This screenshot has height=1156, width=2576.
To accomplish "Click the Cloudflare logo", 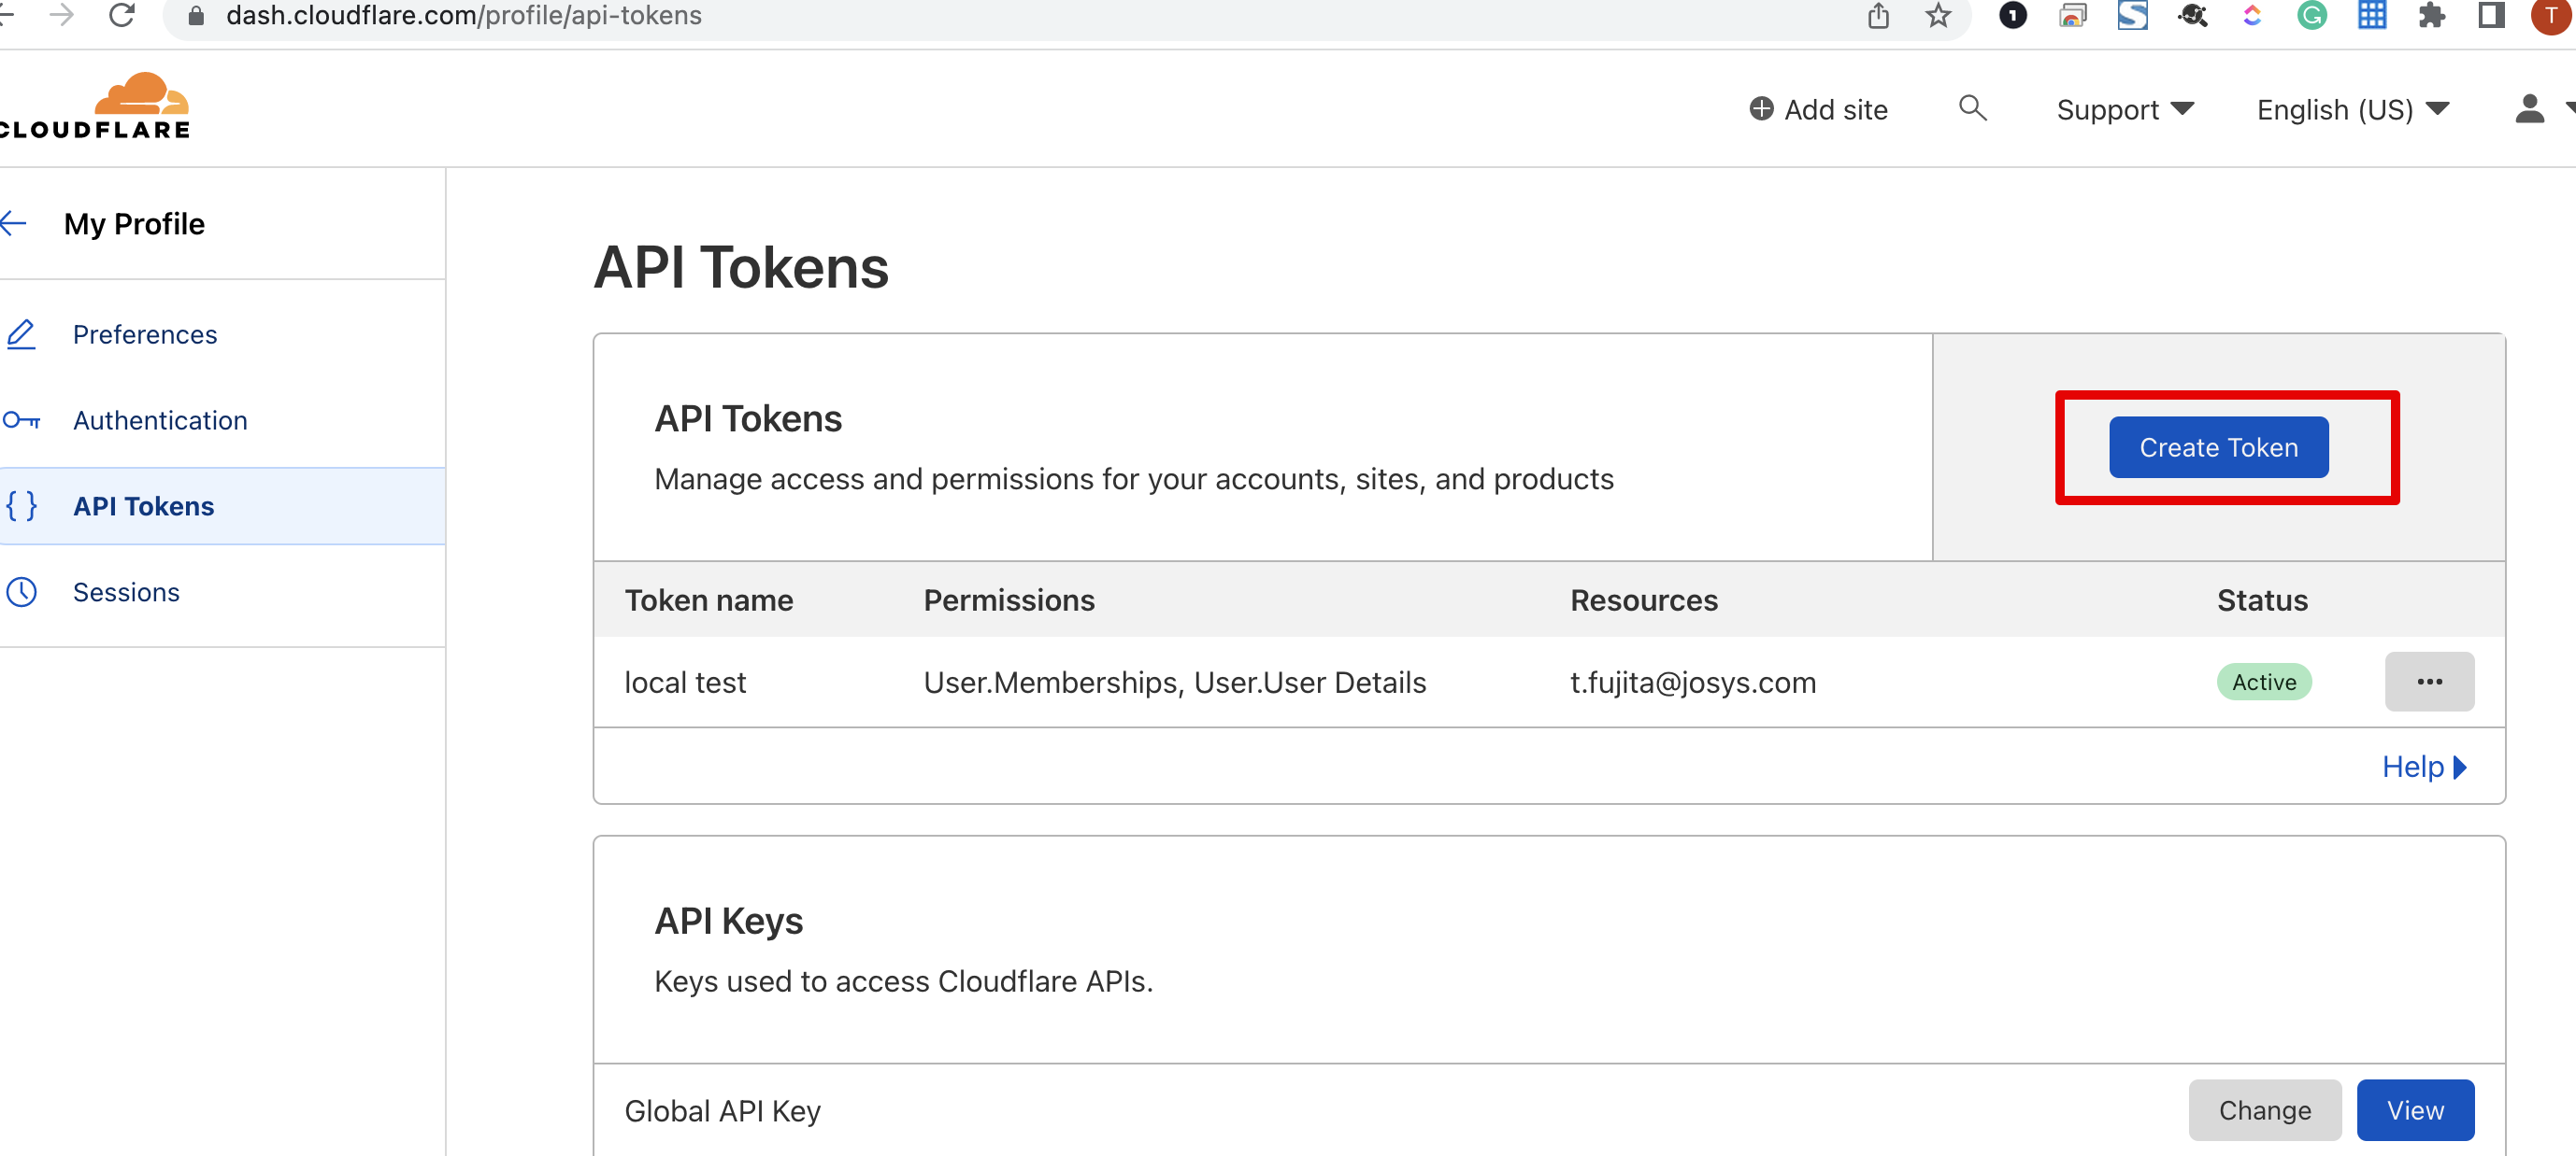I will coord(95,106).
